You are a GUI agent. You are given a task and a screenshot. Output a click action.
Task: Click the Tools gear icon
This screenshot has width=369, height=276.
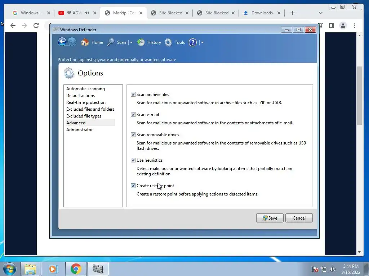click(168, 42)
